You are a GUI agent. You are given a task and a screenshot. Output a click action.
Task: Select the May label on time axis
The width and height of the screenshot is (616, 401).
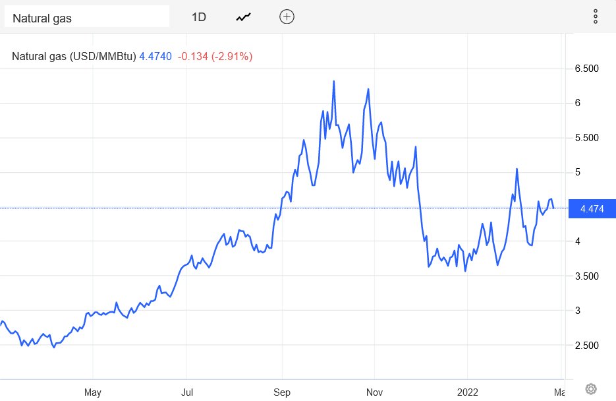[93, 392]
